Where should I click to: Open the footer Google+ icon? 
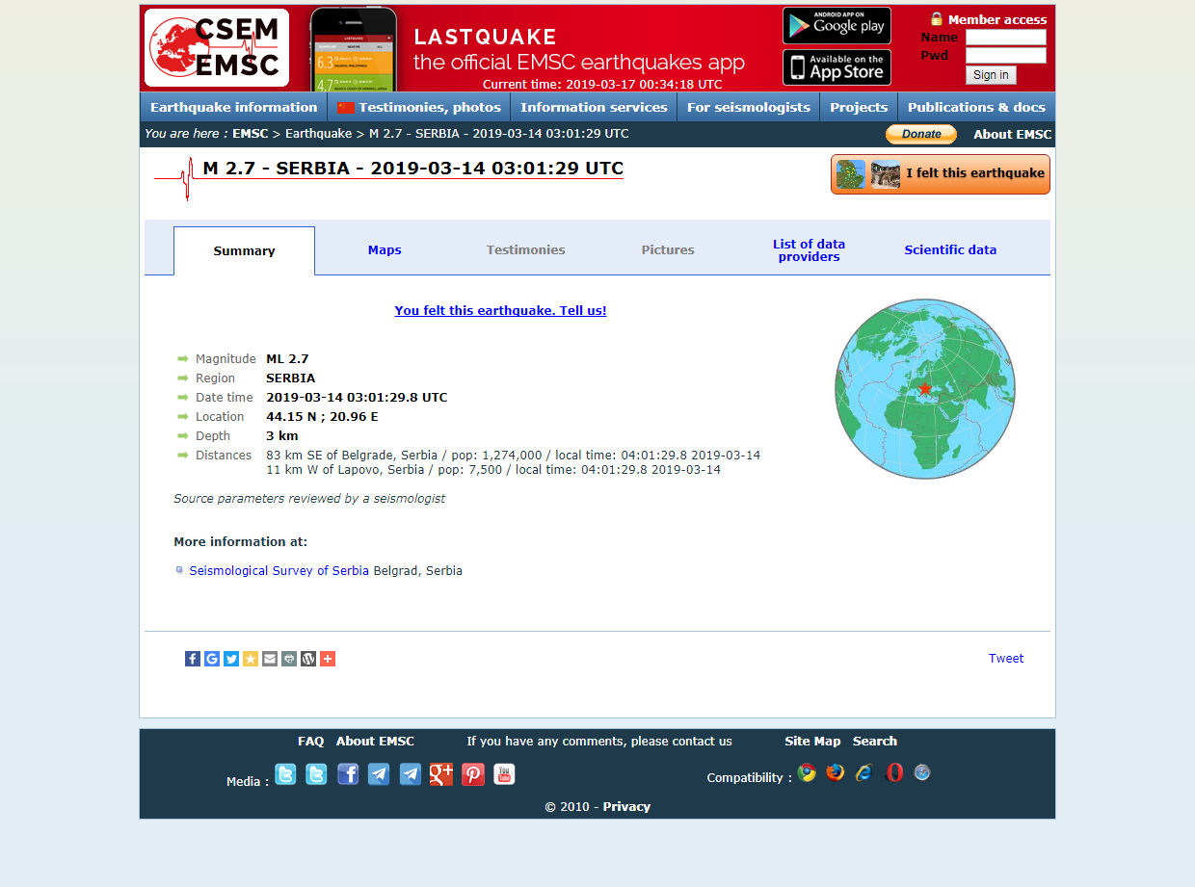(x=441, y=774)
